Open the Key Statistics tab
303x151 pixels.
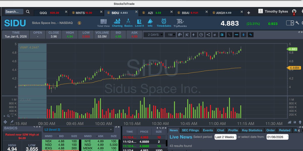coord(252,130)
